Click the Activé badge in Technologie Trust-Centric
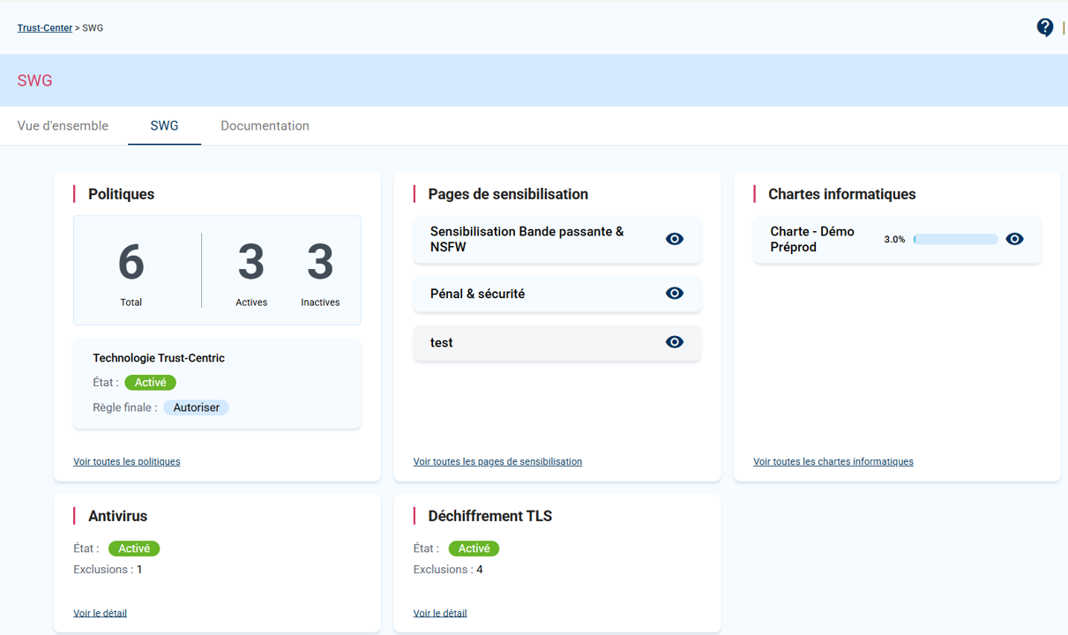The image size is (1068, 635). [150, 383]
